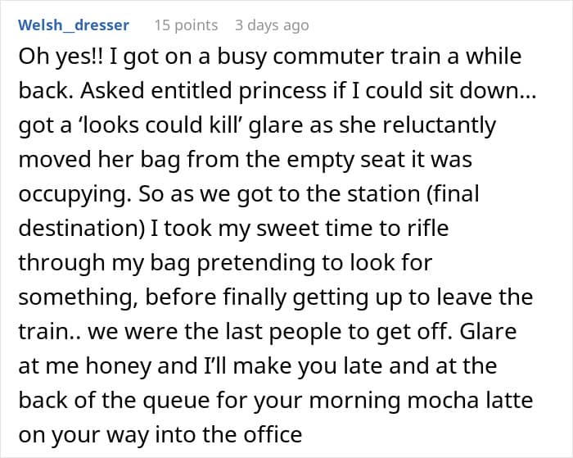Click the 15 points score label
Screen dimensions: 573x458
(186, 25)
